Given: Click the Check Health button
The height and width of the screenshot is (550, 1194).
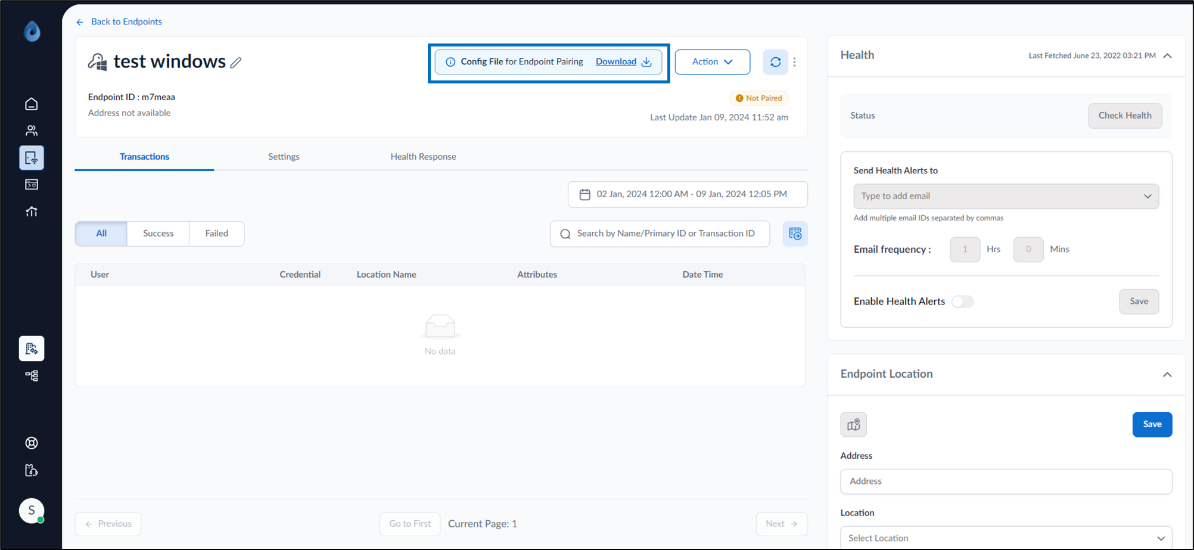Looking at the screenshot, I should click(x=1125, y=116).
